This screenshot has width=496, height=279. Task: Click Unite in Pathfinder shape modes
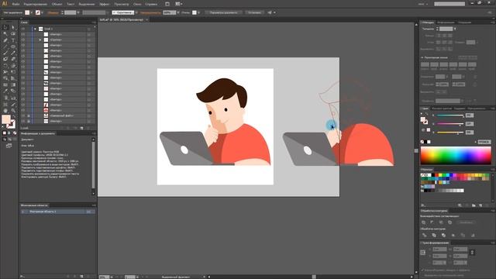pos(424,222)
